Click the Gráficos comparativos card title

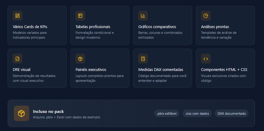coord(157,27)
